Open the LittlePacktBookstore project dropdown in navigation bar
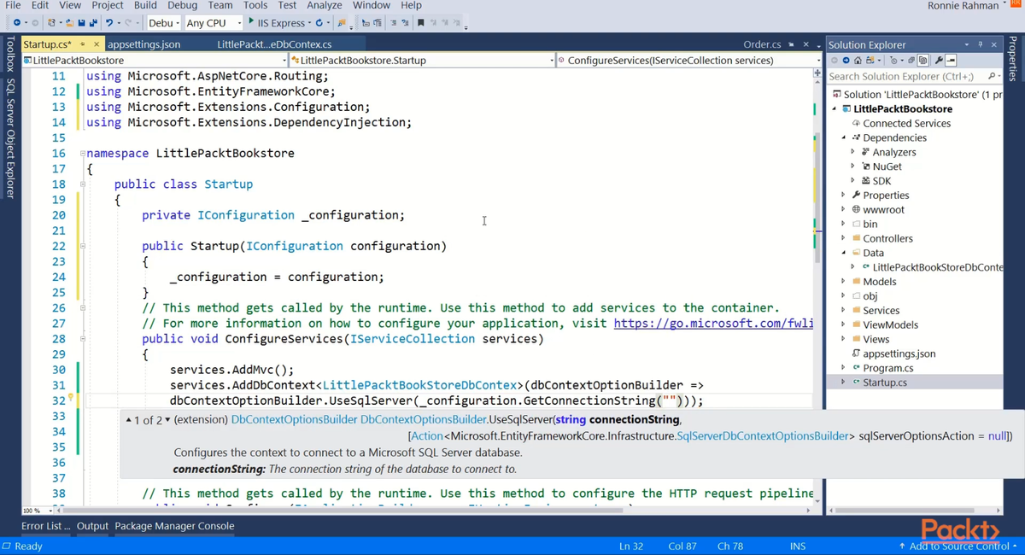The width and height of the screenshot is (1025, 555). point(155,61)
